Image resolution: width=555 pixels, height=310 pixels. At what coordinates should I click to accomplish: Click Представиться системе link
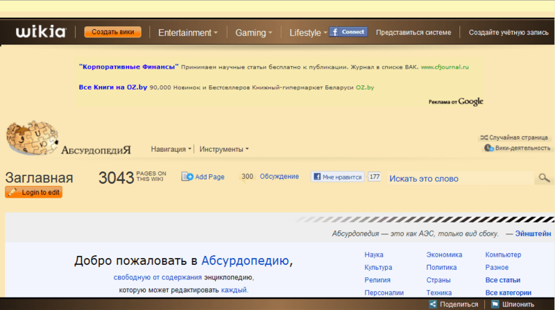click(x=413, y=32)
